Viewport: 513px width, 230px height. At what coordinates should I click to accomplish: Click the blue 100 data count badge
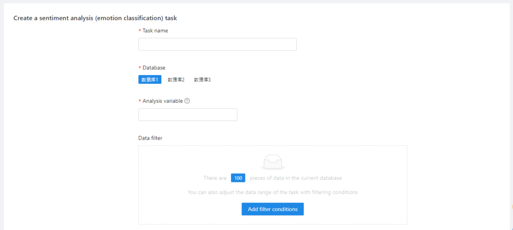238,178
